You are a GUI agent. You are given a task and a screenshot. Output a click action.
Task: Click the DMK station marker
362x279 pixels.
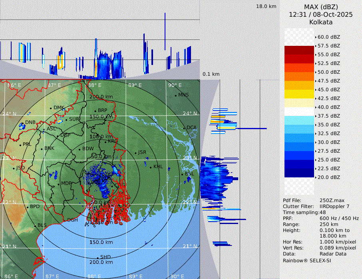[51, 108]
